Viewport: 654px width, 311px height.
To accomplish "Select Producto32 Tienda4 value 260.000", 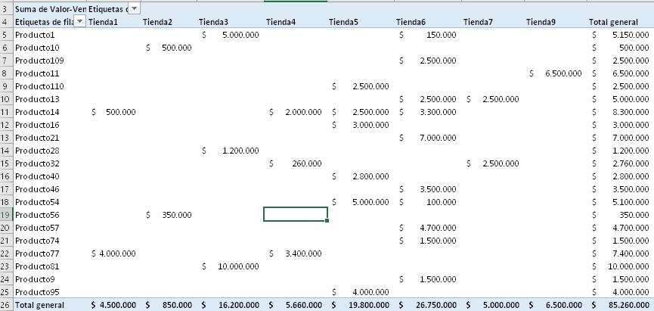I will (295, 163).
